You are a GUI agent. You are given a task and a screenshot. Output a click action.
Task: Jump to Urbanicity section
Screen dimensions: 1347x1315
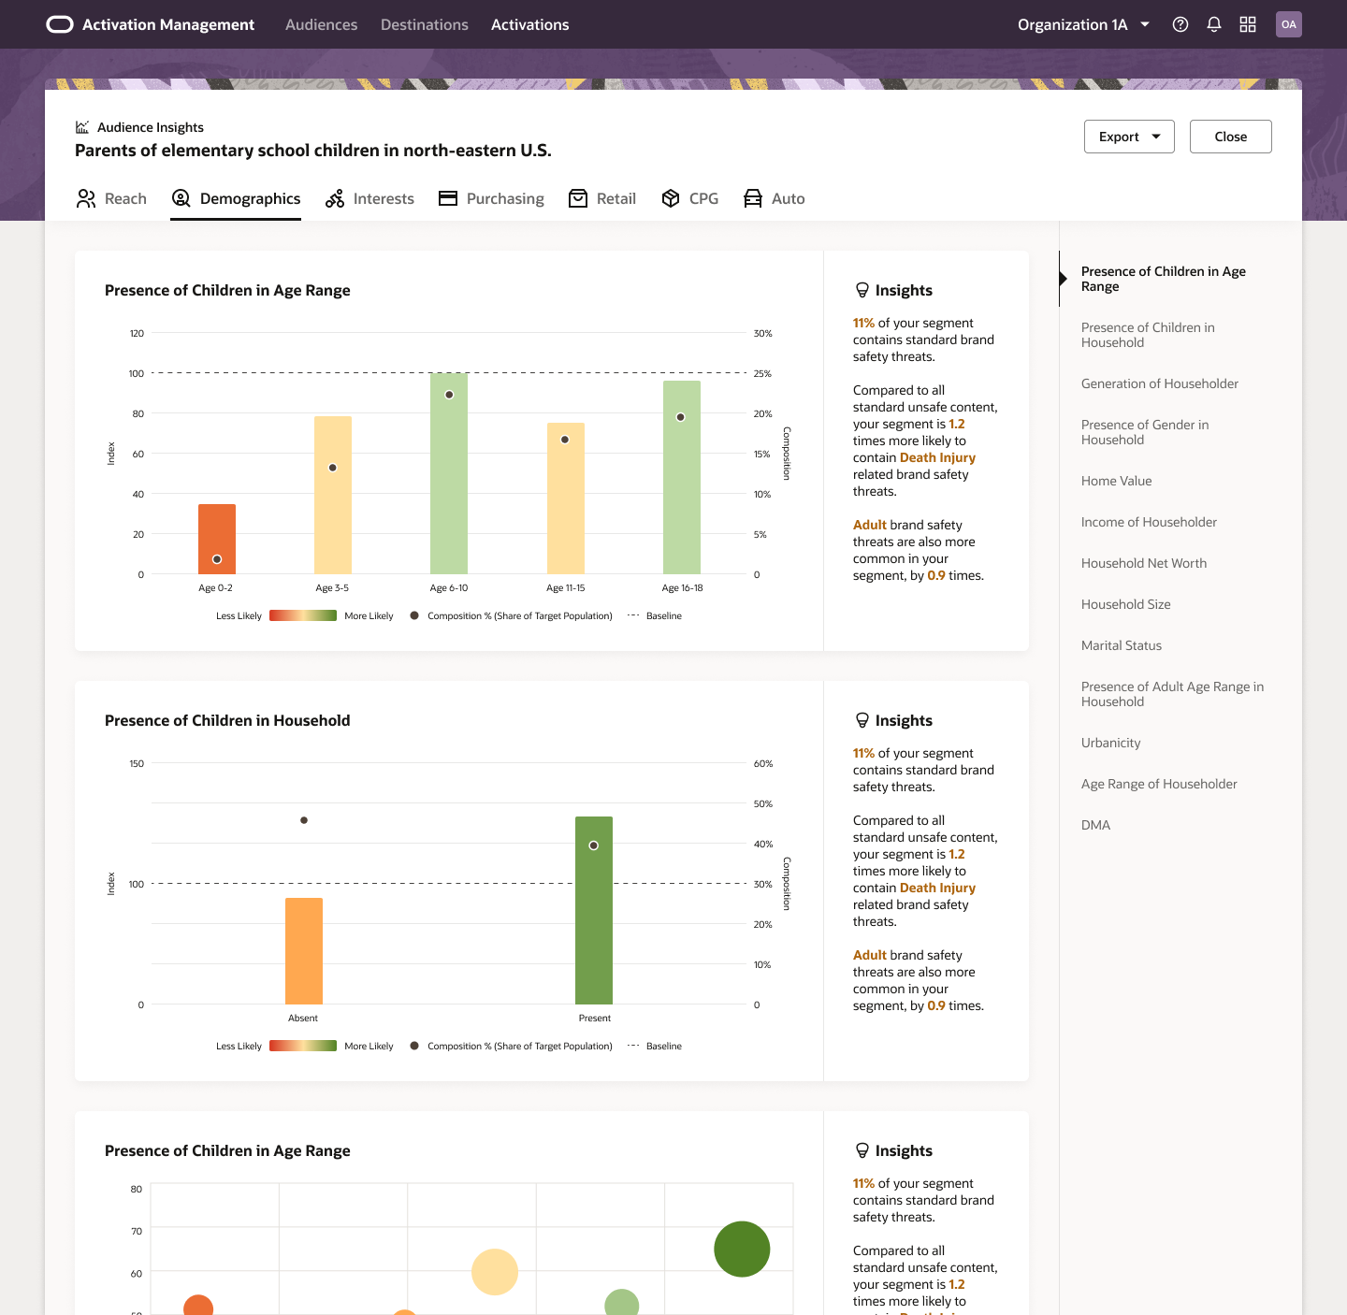point(1111,743)
